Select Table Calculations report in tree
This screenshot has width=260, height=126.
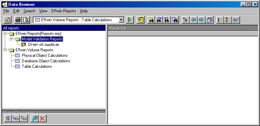[37, 66]
